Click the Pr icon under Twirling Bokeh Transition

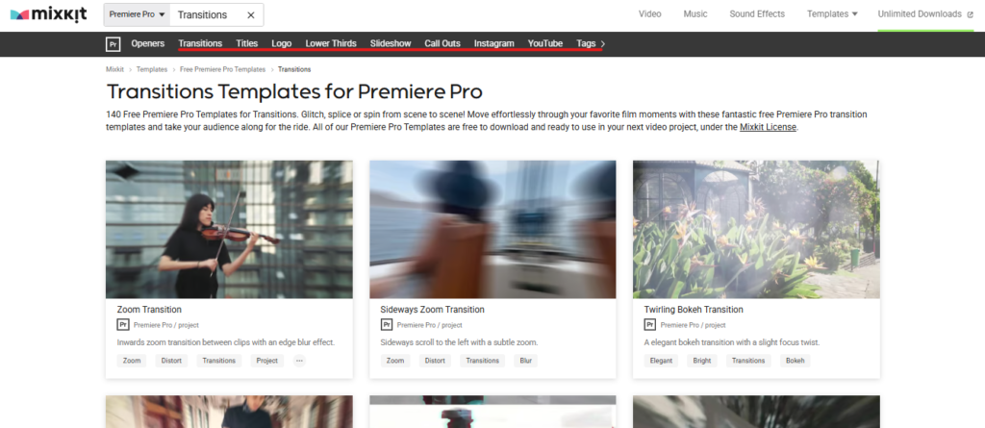pos(650,325)
